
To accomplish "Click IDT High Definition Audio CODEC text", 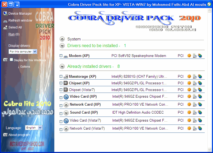I will (138, 112).
